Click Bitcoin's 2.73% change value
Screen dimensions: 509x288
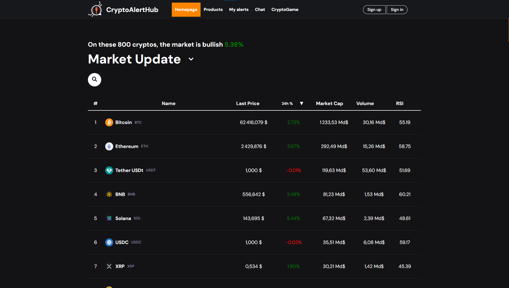pos(294,122)
